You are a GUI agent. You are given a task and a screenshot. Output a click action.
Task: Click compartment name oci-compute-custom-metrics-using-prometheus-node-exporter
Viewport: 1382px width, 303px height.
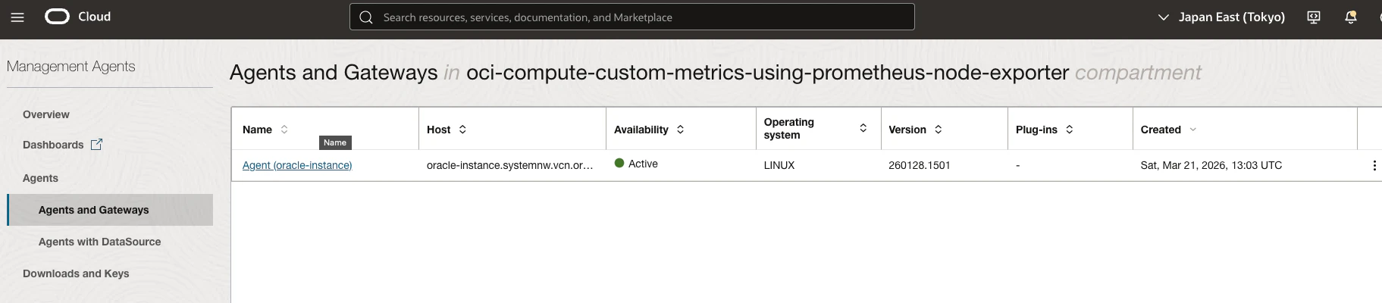pyautogui.click(x=767, y=73)
